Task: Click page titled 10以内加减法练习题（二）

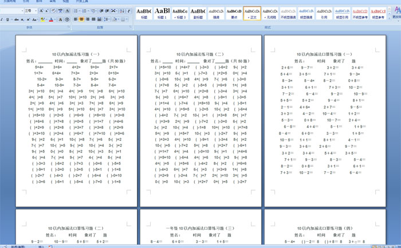Action: 200,121
